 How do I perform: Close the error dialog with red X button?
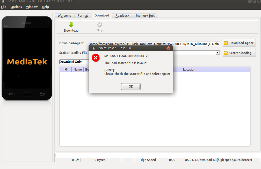pos(168,48)
